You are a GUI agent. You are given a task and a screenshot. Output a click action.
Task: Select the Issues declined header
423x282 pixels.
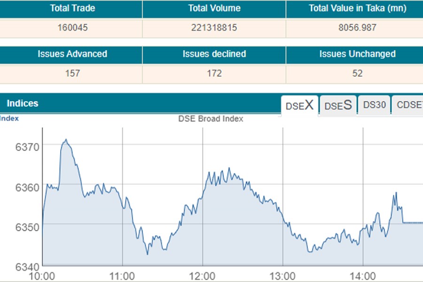pyautogui.click(x=214, y=54)
